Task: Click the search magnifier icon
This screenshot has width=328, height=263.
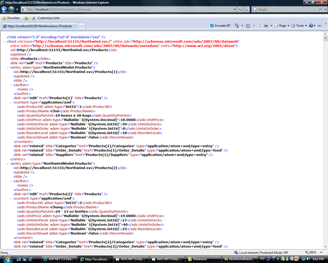Action: coord(320,9)
